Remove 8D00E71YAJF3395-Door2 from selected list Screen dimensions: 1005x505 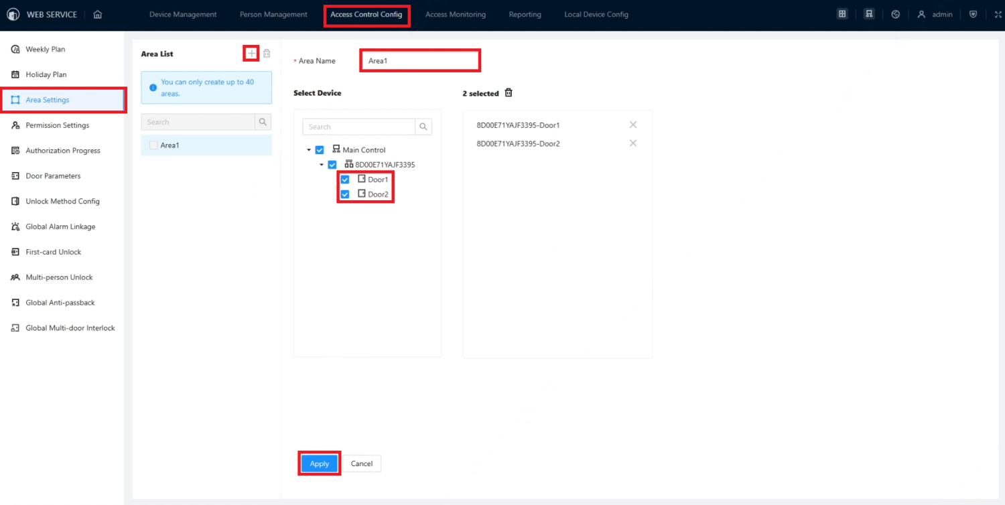[x=633, y=143]
